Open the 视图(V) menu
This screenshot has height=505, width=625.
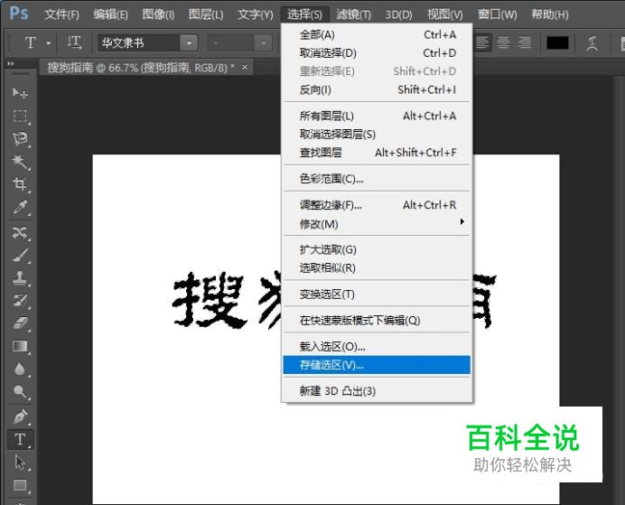point(445,14)
